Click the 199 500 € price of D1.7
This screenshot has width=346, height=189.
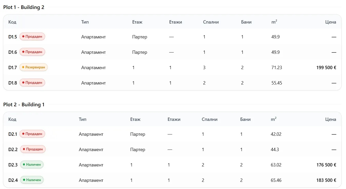326,68
